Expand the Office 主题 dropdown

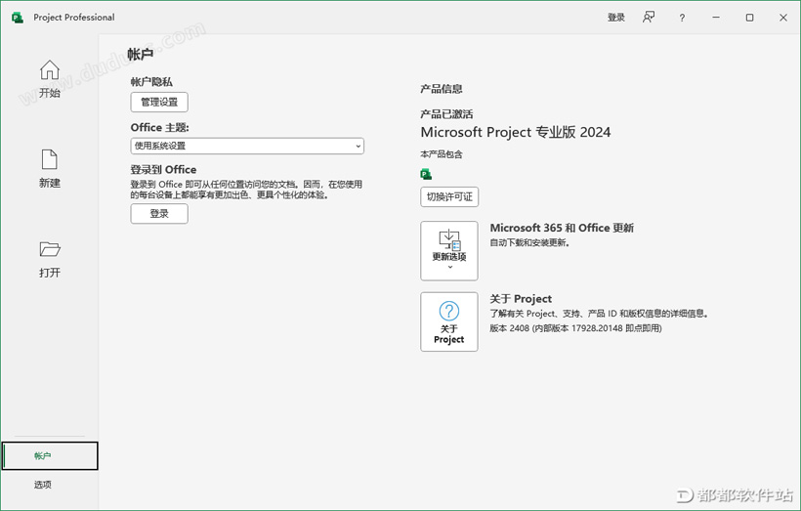(247, 147)
